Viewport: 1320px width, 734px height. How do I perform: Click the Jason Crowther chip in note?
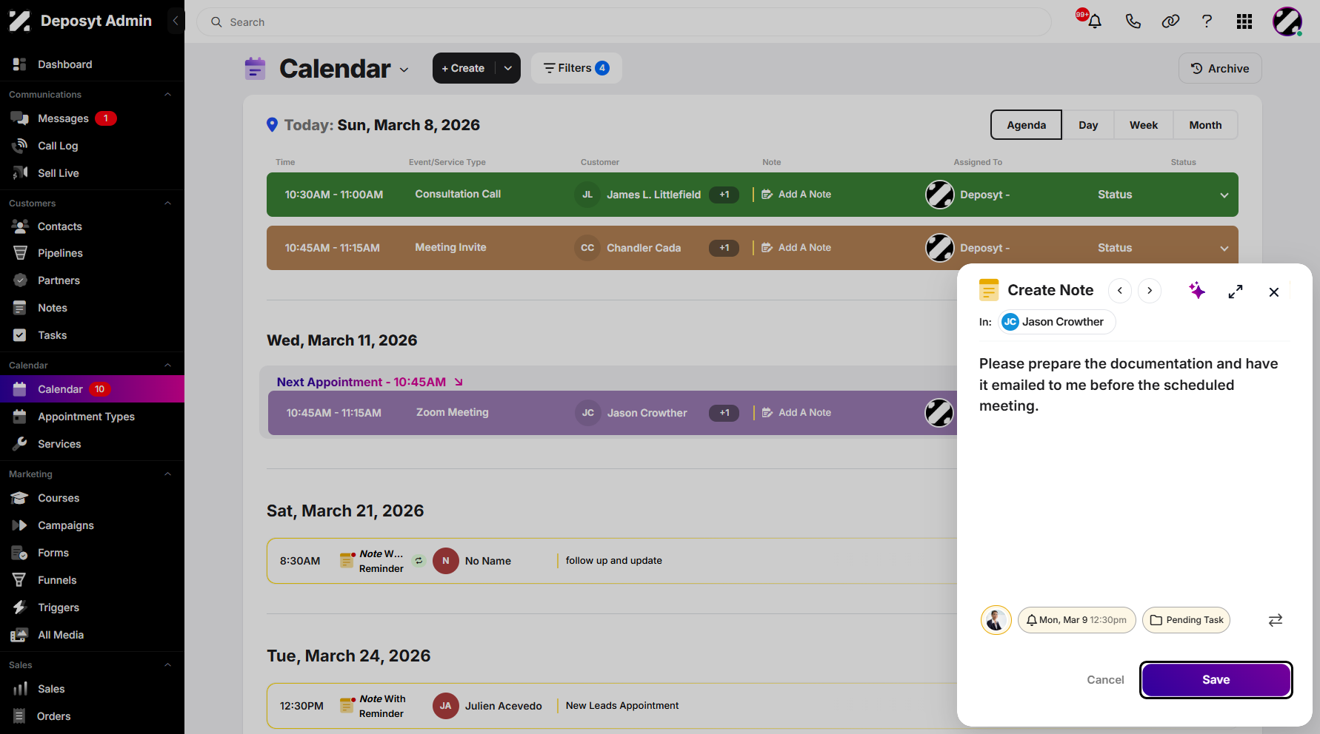1056,322
